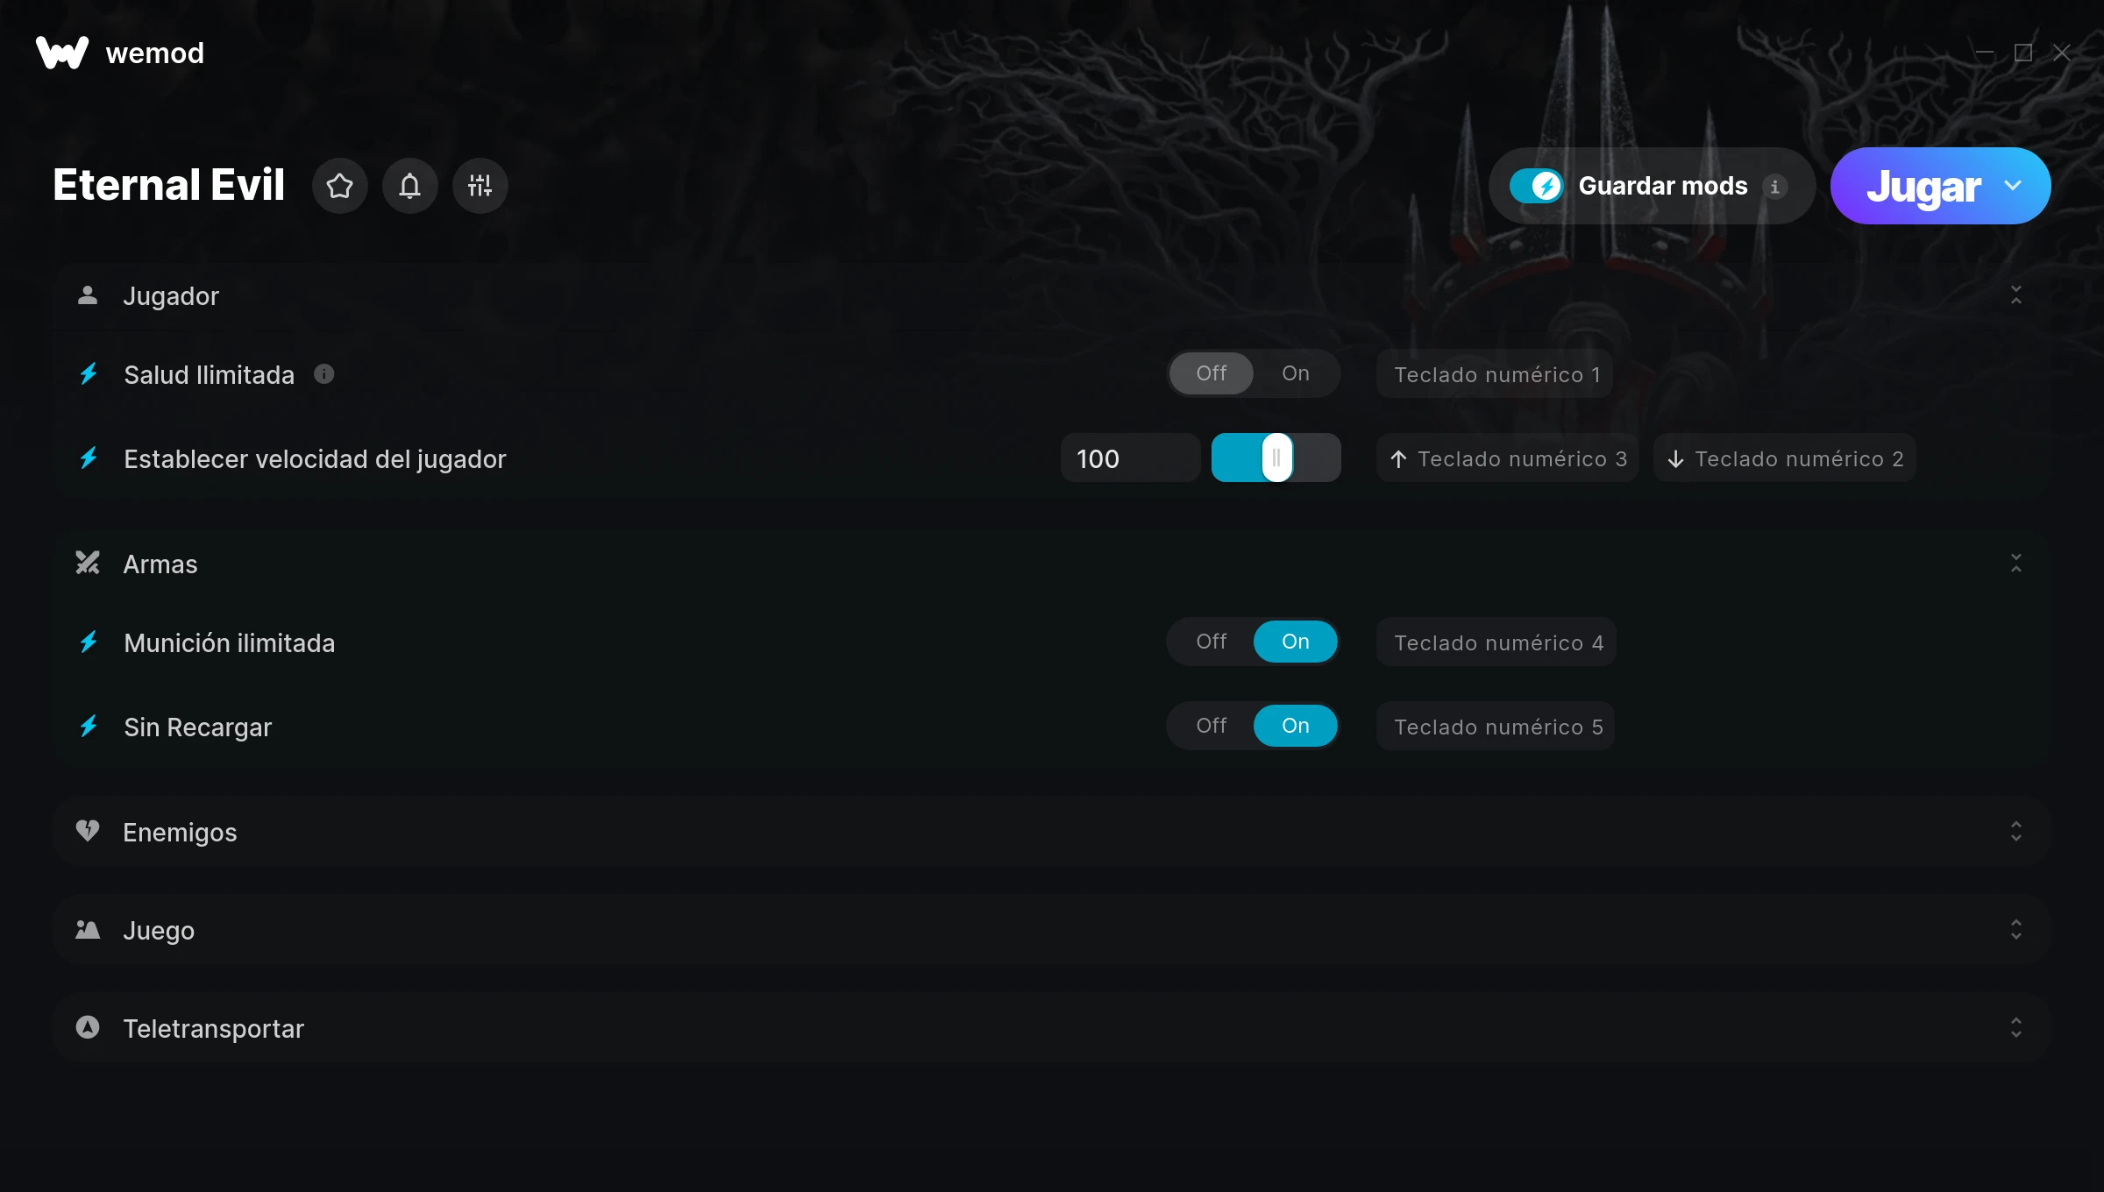This screenshot has width=2104, height=1192.
Task: Turn on Salud Ilimitada
Action: (x=1295, y=373)
